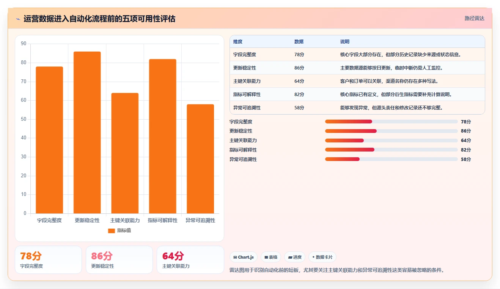500x289 pixels.
Task: Click the 主键关联能力 bar in the chart
Action: (125, 153)
